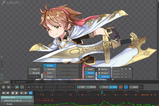This screenshot has width=159, height=106.
Task: Click the green bone icon in graph toolbar
Action: [x=22, y=87]
